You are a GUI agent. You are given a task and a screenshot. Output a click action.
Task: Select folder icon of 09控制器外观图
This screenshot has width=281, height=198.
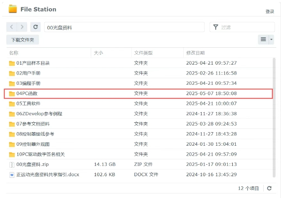click(12, 144)
